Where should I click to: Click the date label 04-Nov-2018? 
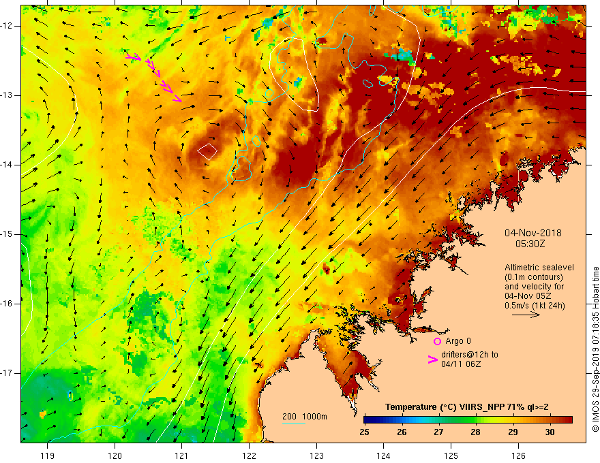pos(533,233)
